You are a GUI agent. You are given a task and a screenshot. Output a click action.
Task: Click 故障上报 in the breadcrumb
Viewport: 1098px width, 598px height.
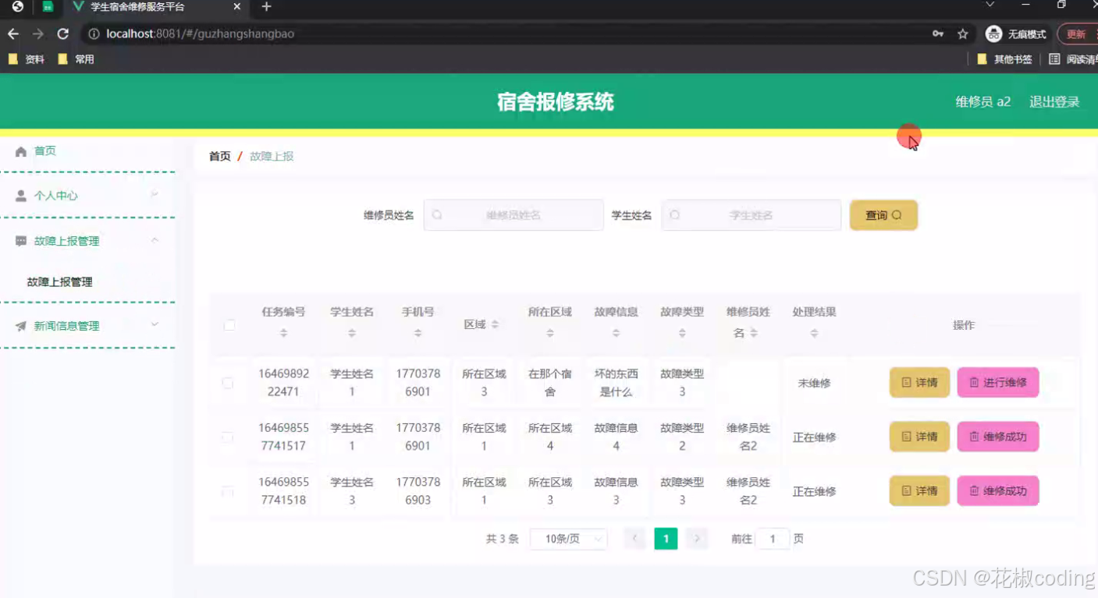tap(272, 157)
